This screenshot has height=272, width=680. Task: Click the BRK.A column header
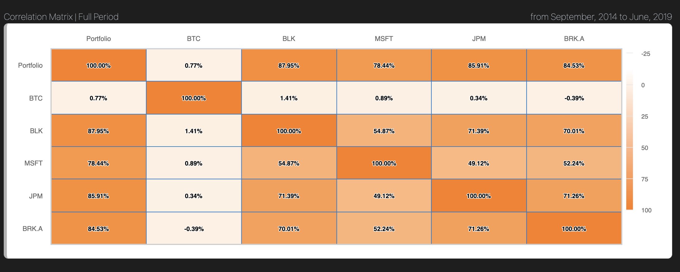tap(574, 39)
